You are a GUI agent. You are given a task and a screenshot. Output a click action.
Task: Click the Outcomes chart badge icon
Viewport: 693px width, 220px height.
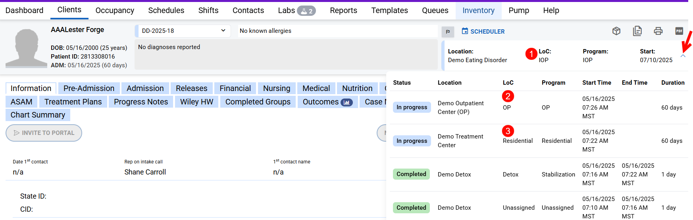coord(346,102)
